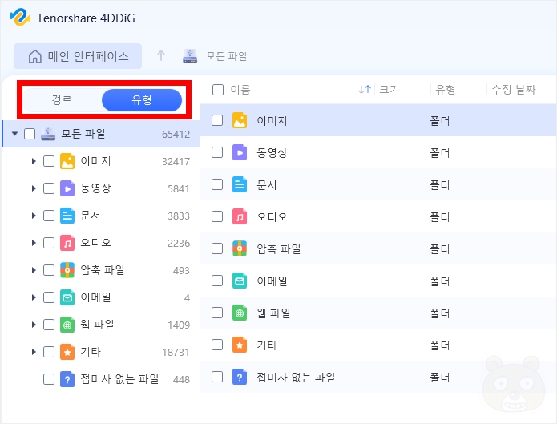Expand the 기타 tree node
Screen dimensions: 557x424
pos(34,352)
